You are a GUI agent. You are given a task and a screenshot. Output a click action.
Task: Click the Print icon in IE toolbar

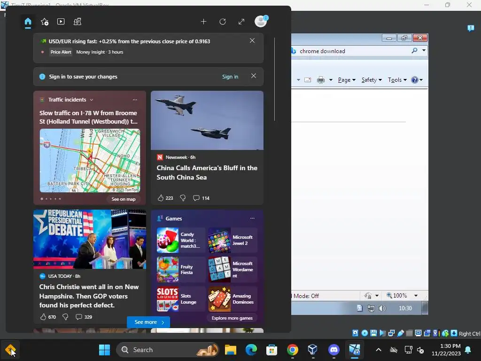(x=321, y=80)
